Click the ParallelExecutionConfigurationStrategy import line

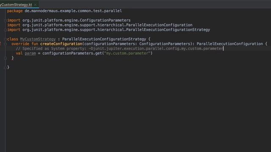tap(108, 30)
